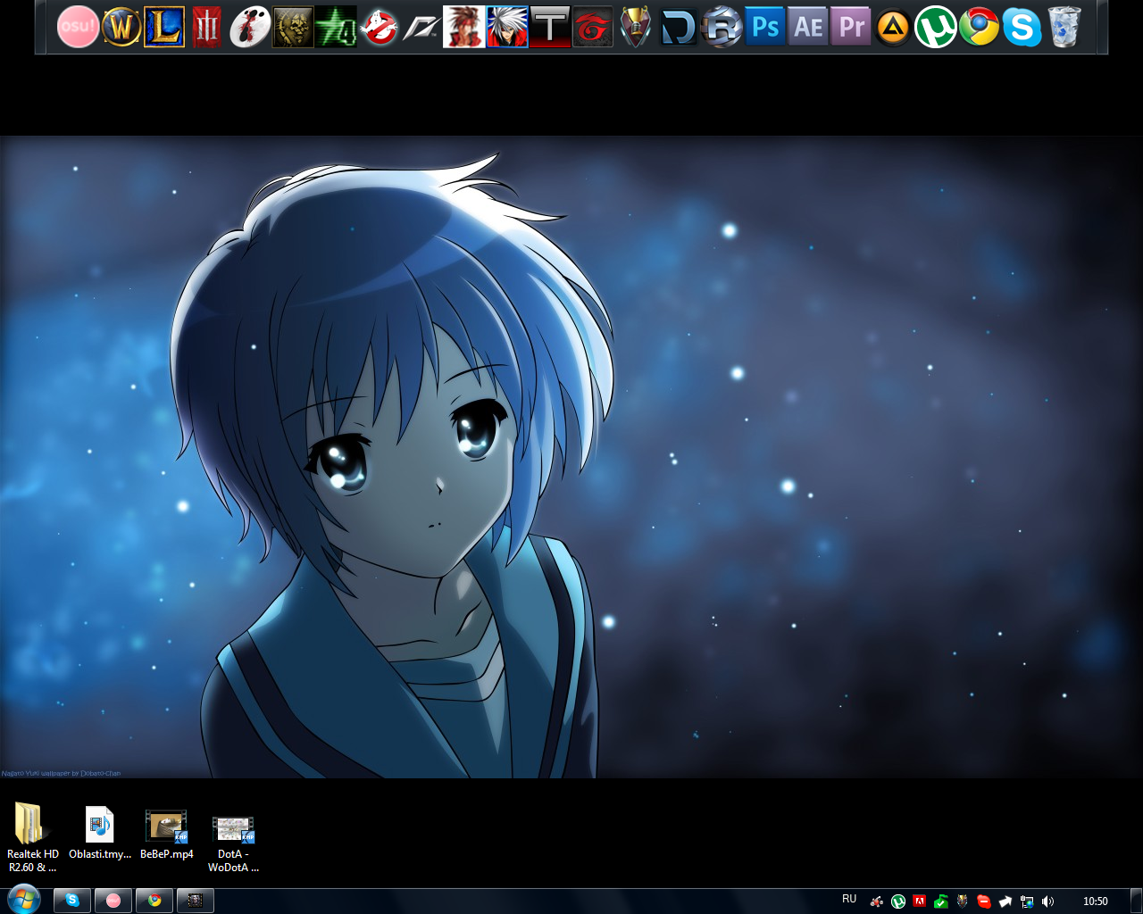Switch the RU keyboard language
This screenshot has height=914, width=1143.
tap(849, 899)
